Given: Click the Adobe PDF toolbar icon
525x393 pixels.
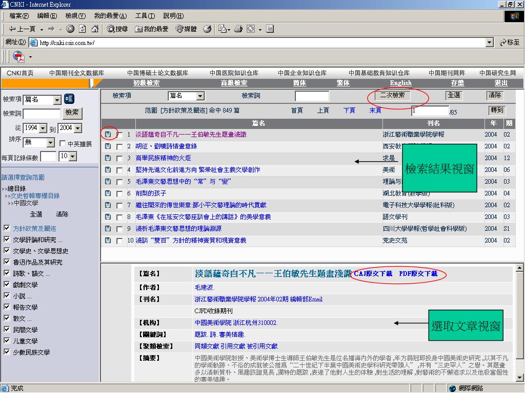Looking at the screenshot, I should coord(19,56).
